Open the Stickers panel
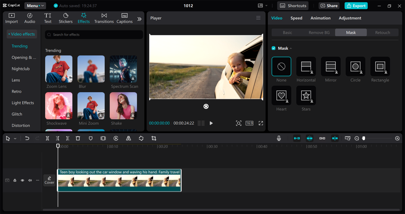The image size is (405, 214). click(x=65, y=18)
